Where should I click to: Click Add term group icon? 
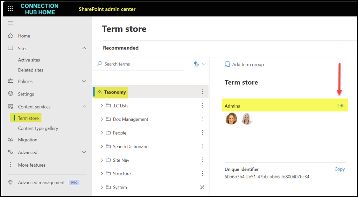pyautogui.click(x=227, y=65)
